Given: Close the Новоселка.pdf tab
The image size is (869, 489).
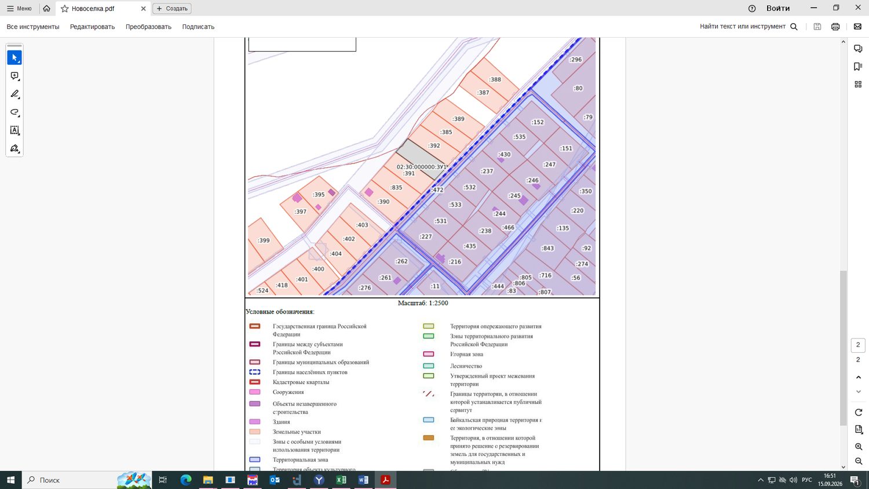Looking at the screenshot, I should (143, 9).
